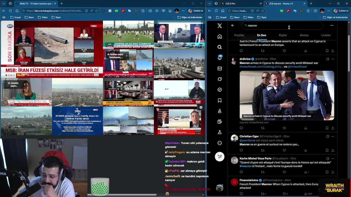
Task: Open the More circle icon in X sidebar
Action: [x=220, y=143]
